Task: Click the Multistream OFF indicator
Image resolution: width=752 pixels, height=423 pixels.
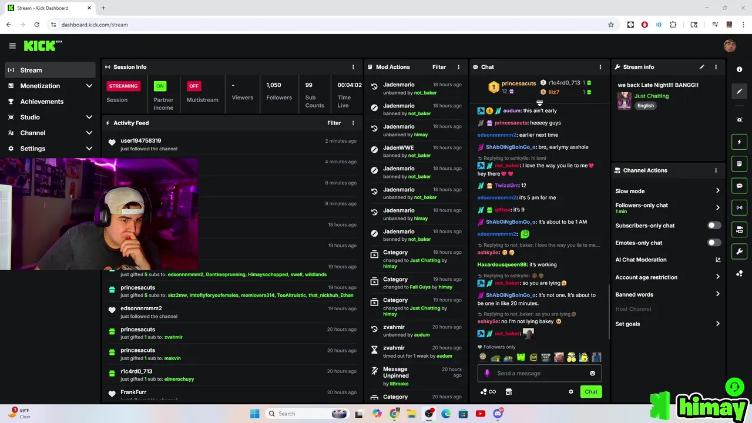Action: (194, 86)
